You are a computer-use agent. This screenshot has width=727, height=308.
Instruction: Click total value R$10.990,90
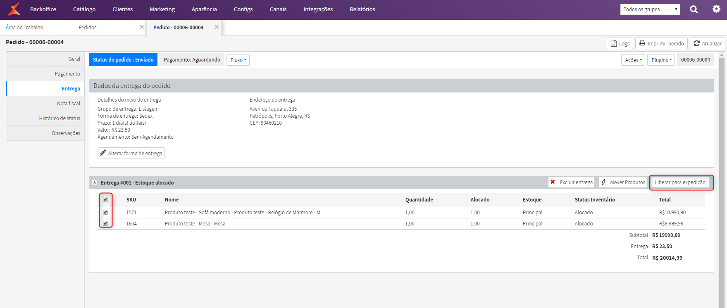point(672,213)
